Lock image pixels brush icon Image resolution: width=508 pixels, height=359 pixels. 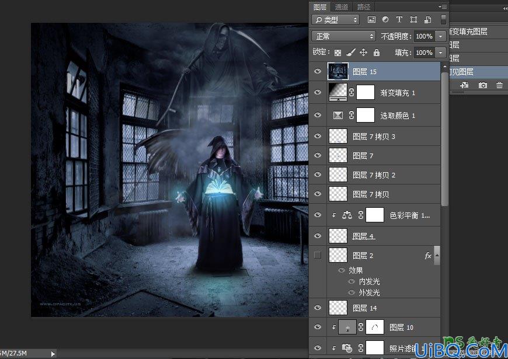coord(350,52)
